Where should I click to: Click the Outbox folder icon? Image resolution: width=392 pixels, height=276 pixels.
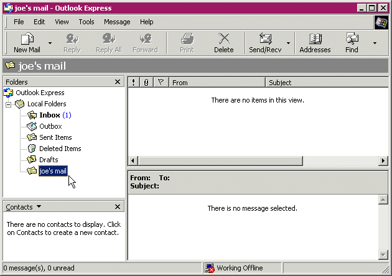(x=32, y=126)
